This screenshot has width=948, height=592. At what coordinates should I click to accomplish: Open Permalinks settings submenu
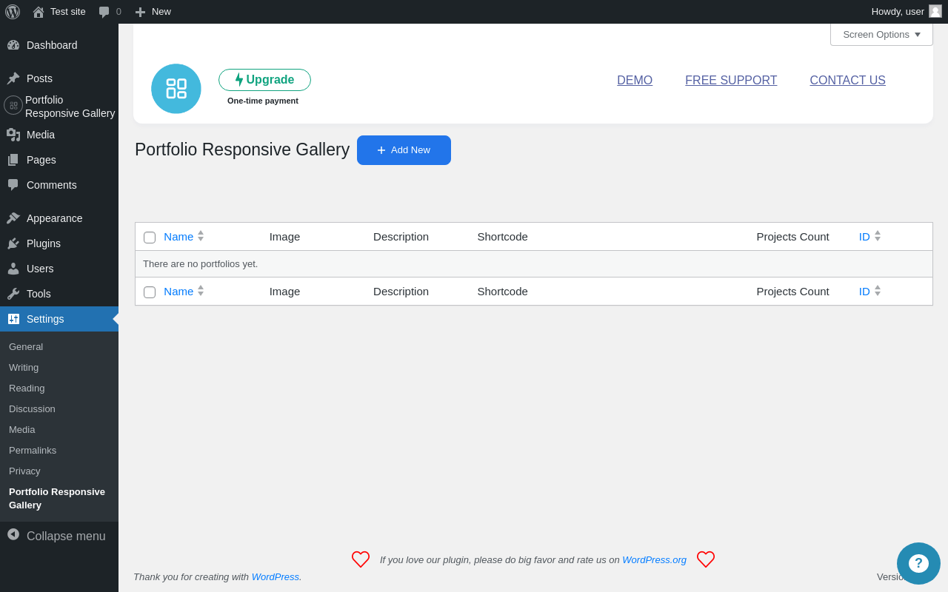coord(33,450)
